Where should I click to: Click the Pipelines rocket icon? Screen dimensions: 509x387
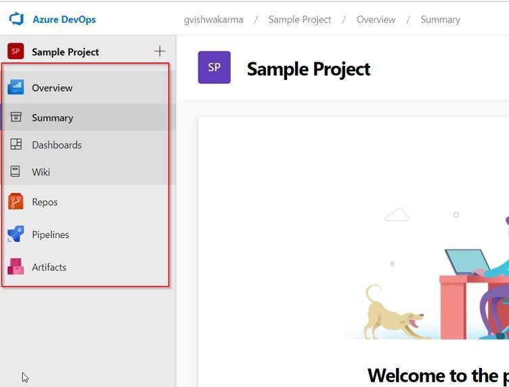pyautogui.click(x=16, y=234)
